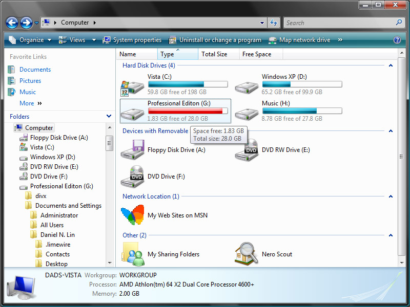Sort by the Name column header
410x307 pixels.
[137, 54]
